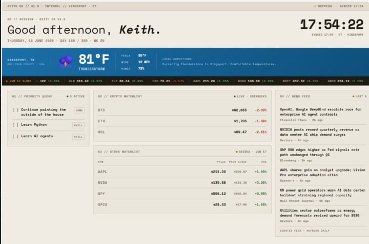
Task: Open OpenAI, Google DeepMind news headline
Action: (x=320, y=112)
